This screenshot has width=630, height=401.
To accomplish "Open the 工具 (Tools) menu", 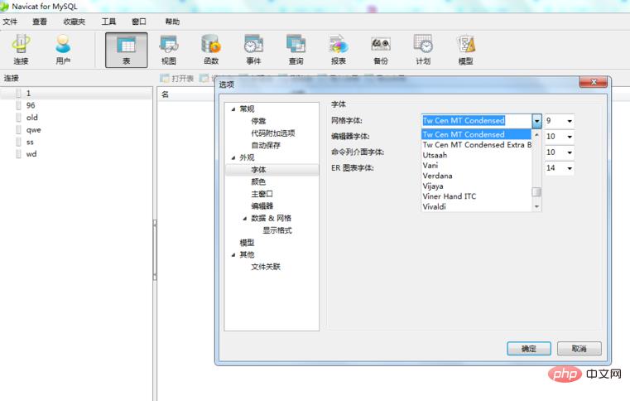I will (x=108, y=22).
